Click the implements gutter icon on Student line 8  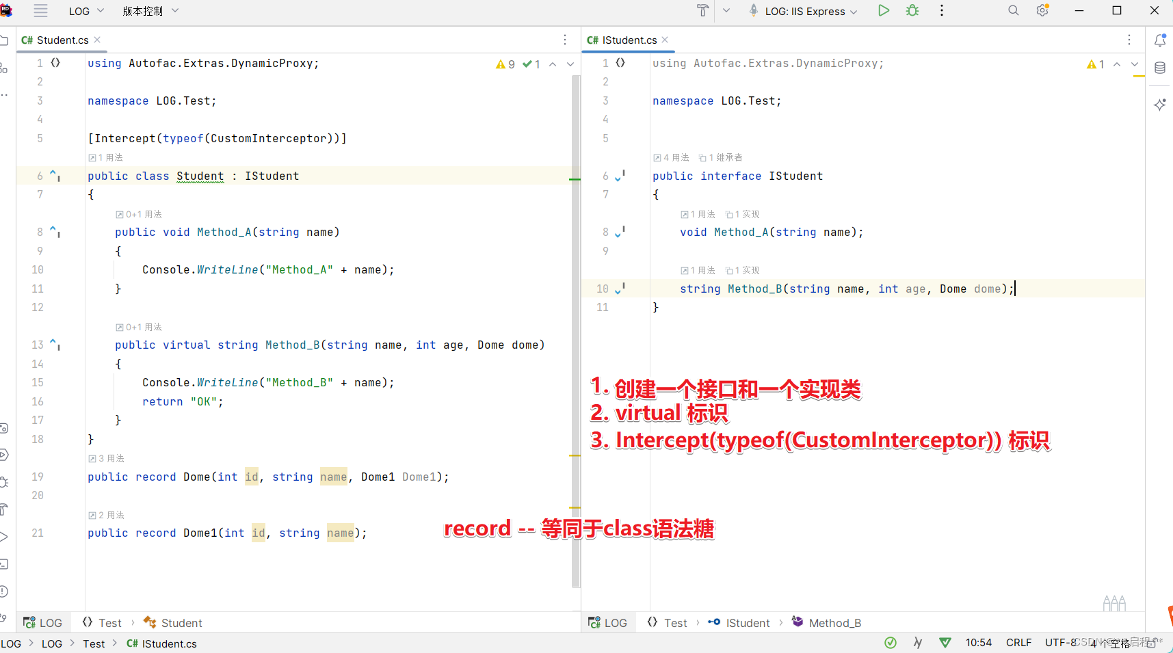pyautogui.click(x=55, y=232)
